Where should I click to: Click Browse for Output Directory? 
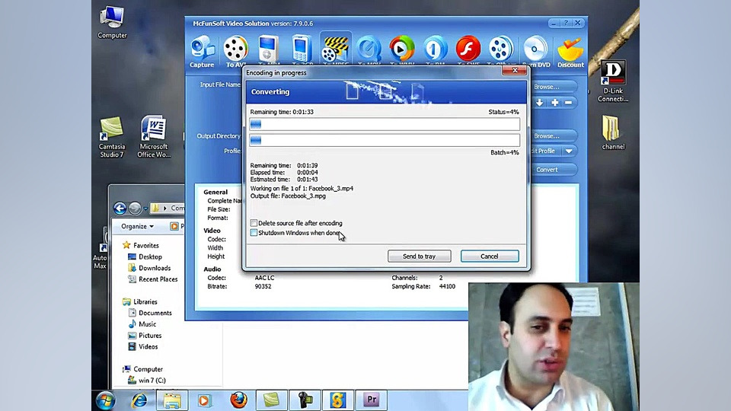point(553,136)
